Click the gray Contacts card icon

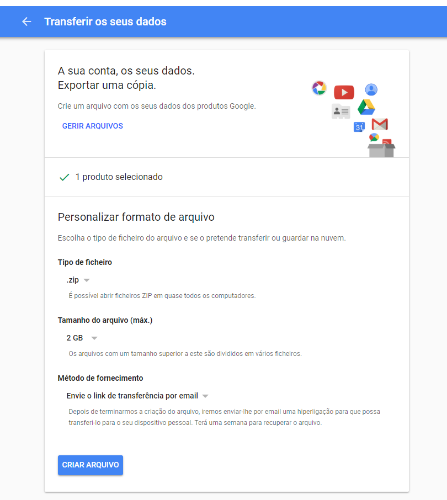coord(340,111)
